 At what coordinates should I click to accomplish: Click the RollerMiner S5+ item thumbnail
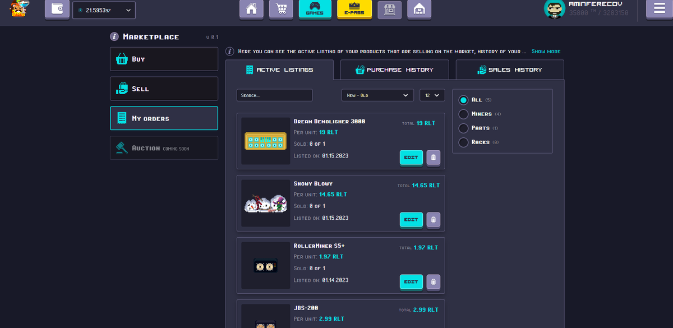tap(265, 265)
